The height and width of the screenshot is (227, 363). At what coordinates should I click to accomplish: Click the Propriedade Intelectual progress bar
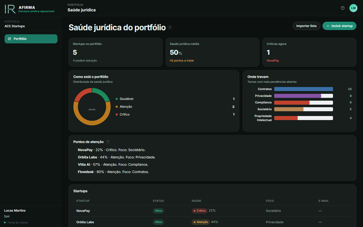[304, 118]
